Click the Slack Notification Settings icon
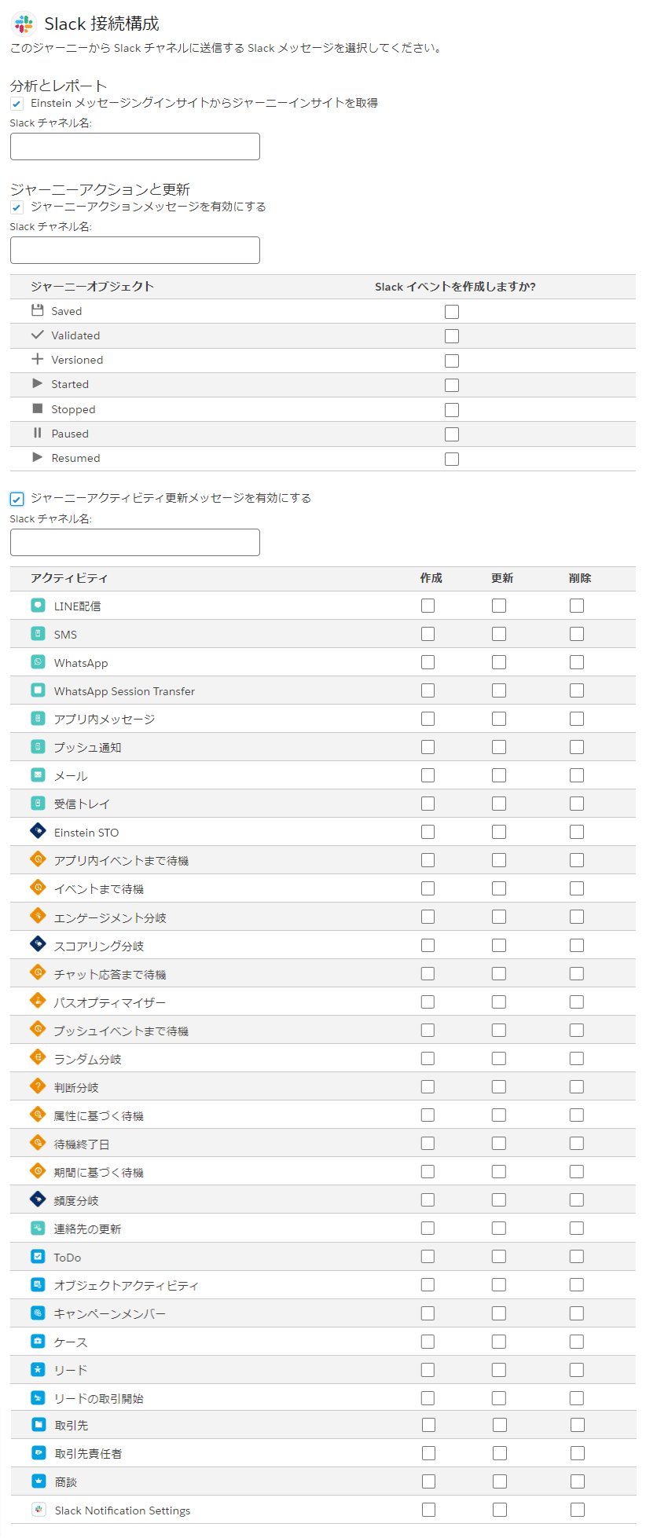Viewport: 646px width, 1538px height. point(39,1509)
